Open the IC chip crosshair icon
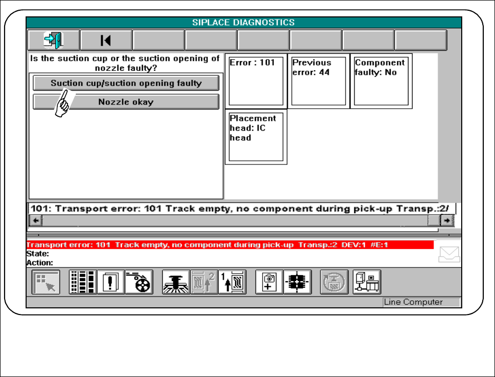Screen dimensions: 495x377 297,282
